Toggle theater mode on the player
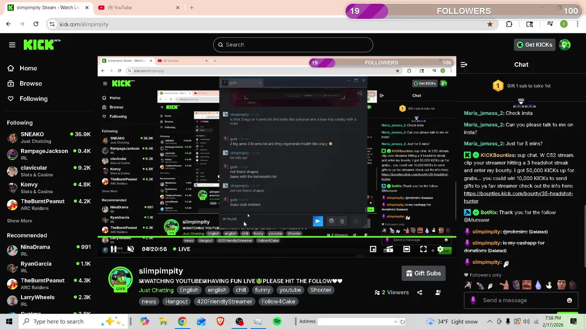The height and width of the screenshot is (329, 586). tap(407, 249)
